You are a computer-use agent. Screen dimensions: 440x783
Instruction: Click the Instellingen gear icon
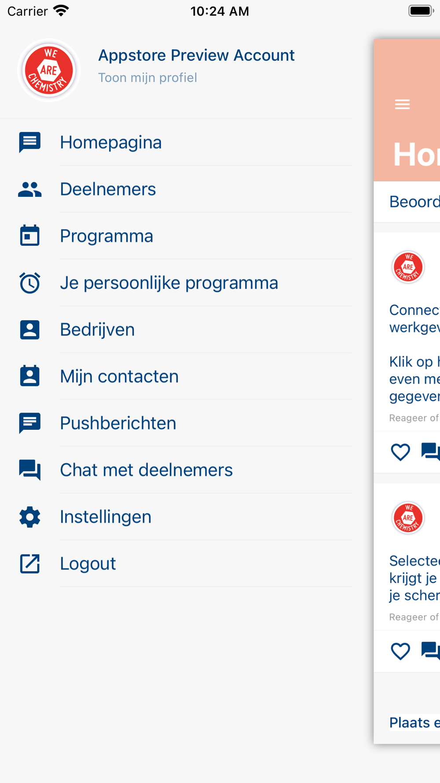tap(29, 517)
